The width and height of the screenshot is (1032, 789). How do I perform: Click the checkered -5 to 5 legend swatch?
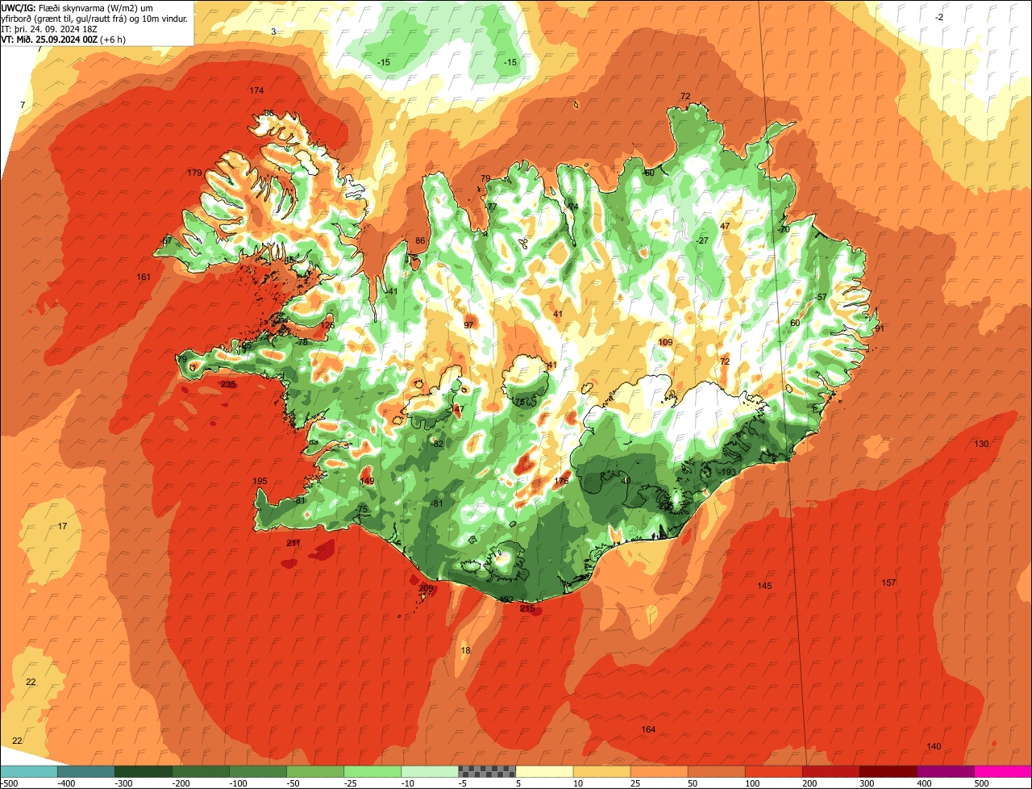pos(487,772)
